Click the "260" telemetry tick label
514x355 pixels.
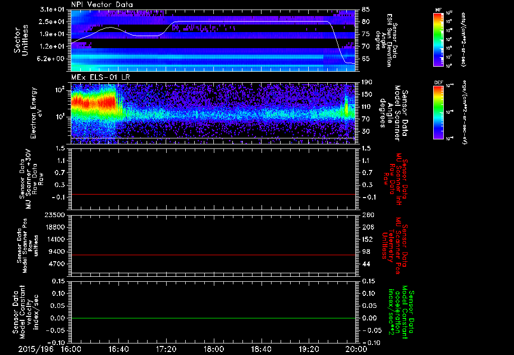tap(367, 215)
